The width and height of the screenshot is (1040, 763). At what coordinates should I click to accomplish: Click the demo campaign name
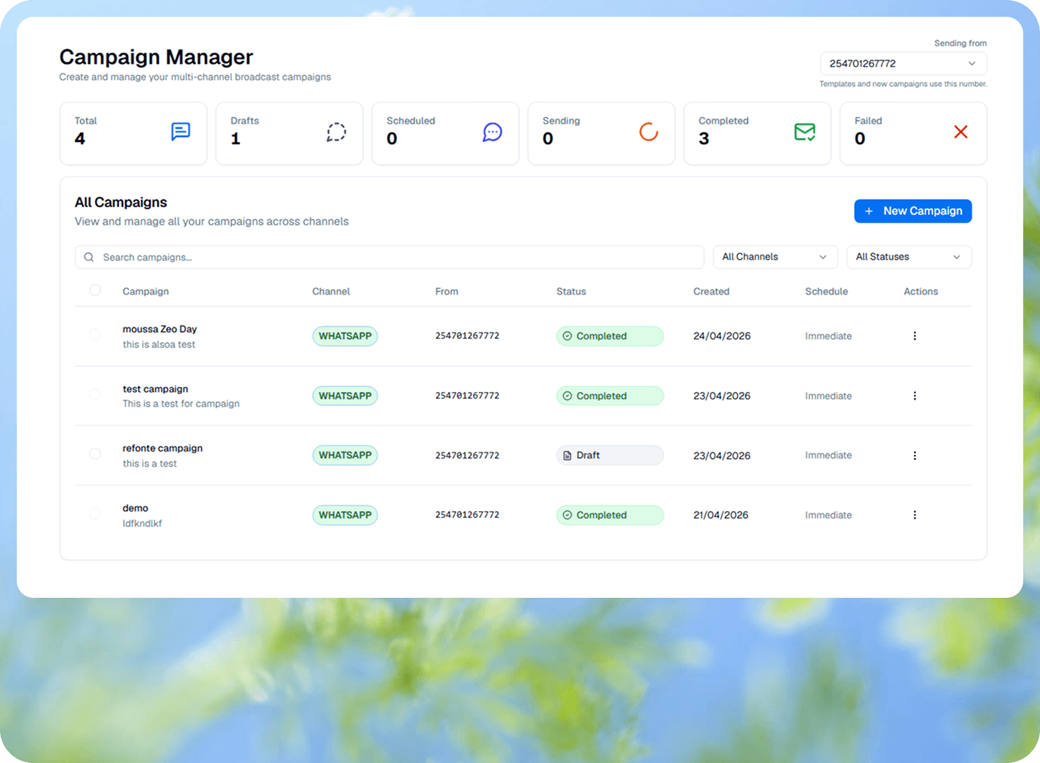[x=135, y=508]
